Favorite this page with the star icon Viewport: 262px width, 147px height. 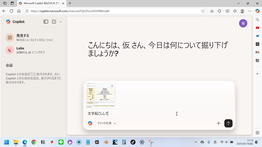pos(203,11)
